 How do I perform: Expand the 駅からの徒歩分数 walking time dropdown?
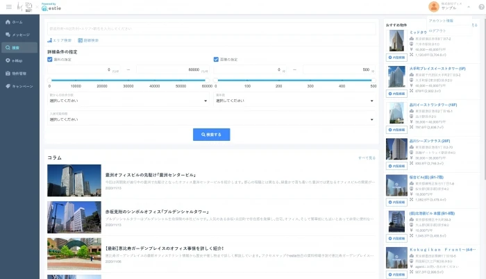point(128,100)
